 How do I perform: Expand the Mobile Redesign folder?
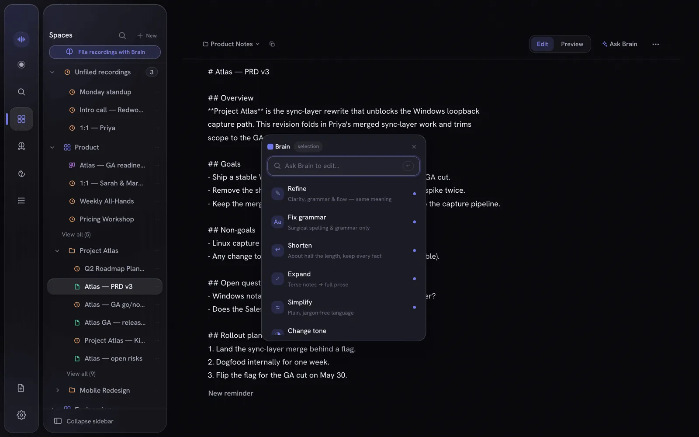(57, 390)
